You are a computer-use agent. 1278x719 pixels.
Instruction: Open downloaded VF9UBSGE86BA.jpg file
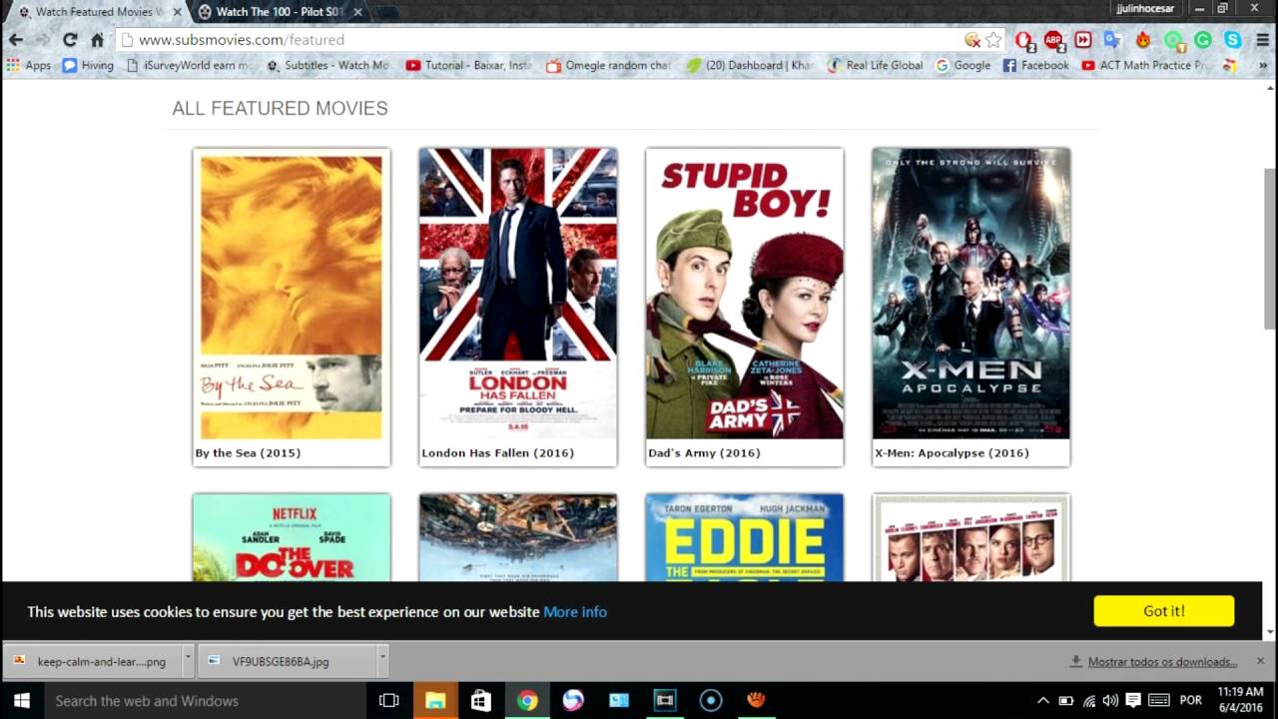point(286,661)
